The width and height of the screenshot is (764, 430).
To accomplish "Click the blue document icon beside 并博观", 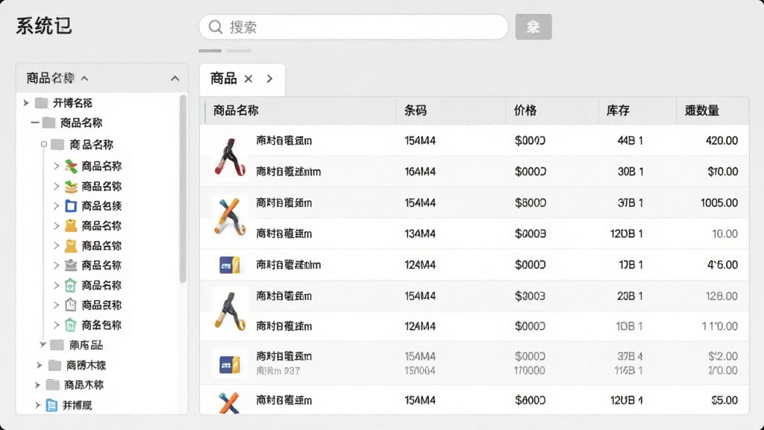I will tap(51, 405).
